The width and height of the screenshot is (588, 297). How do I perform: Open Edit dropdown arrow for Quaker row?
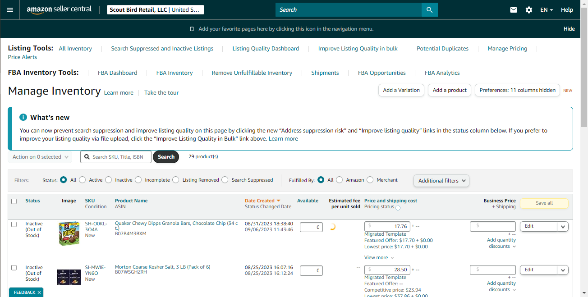click(x=563, y=226)
